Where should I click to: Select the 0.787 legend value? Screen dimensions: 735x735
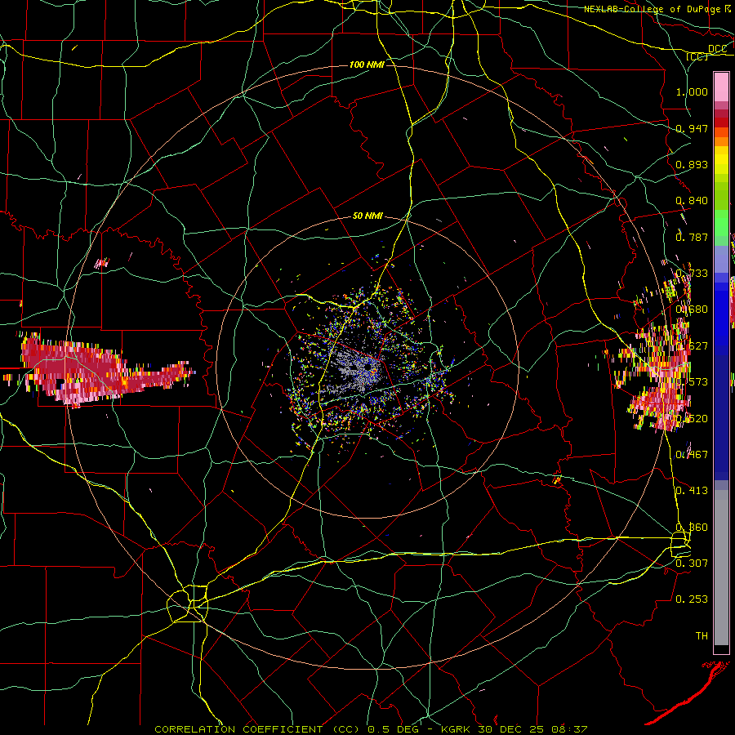(x=692, y=237)
